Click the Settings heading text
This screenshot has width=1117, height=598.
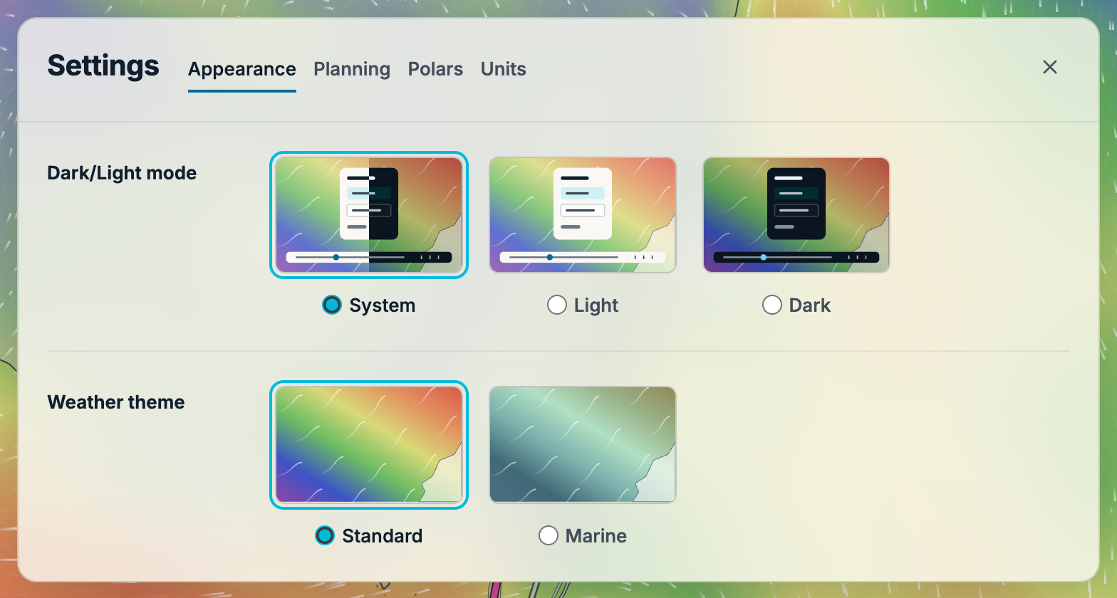pos(103,66)
